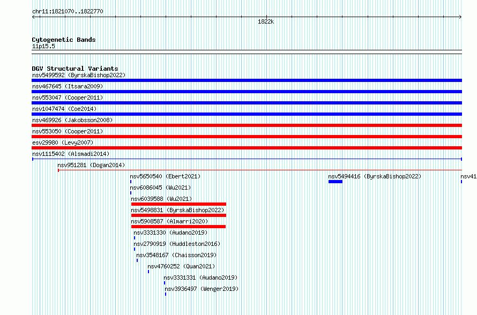Open the nsv553050 (Cooper2011) label

[68, 131]
